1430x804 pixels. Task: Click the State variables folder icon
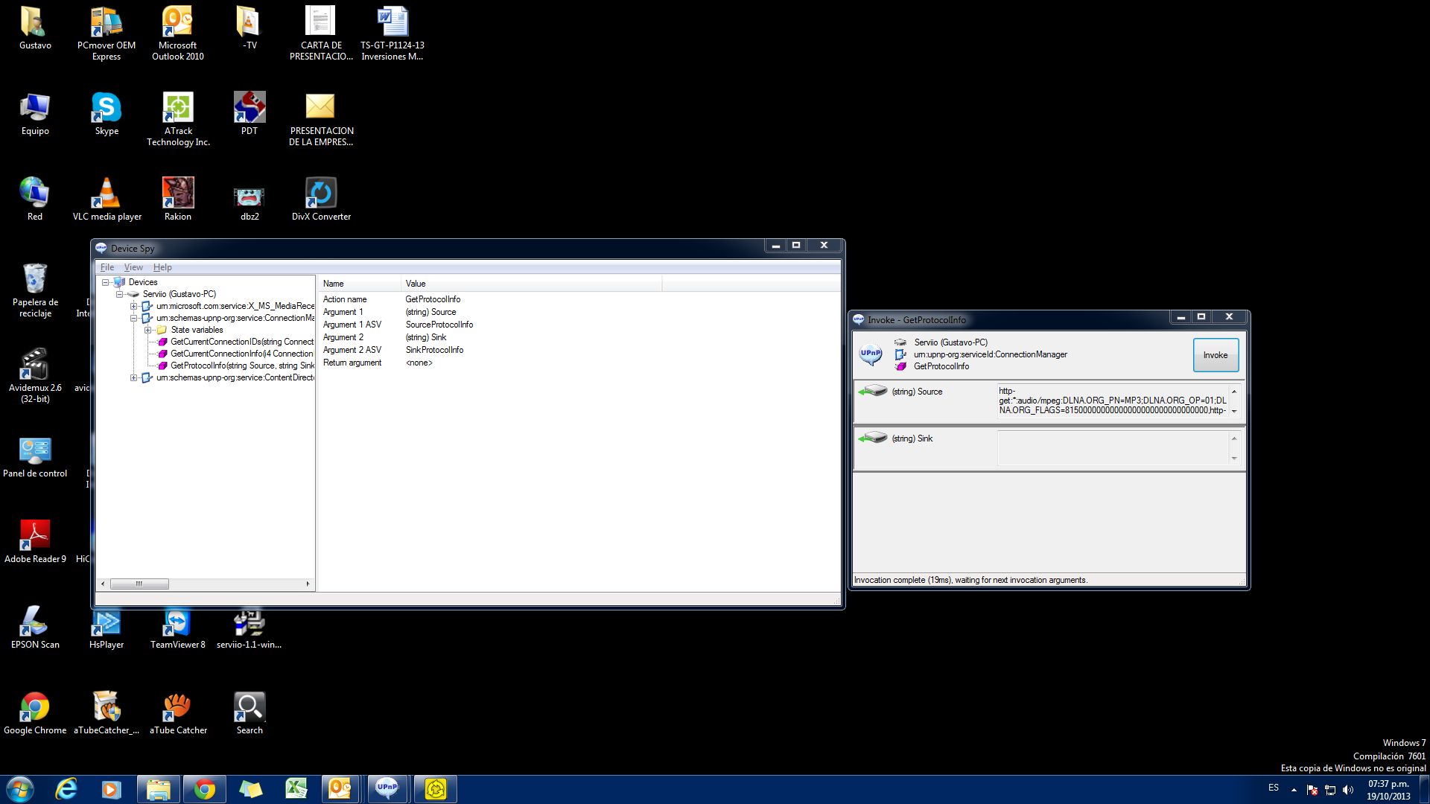click(x=162, y=330)
